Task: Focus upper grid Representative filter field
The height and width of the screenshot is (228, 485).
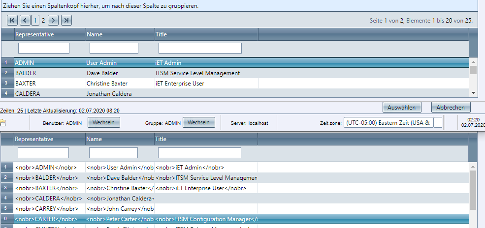Action: [44, 48]
